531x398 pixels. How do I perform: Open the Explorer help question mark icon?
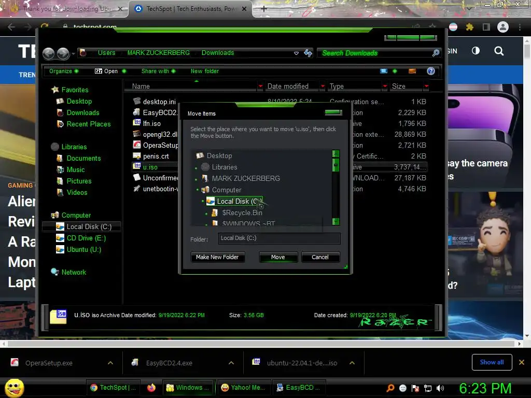pos(431,71)
